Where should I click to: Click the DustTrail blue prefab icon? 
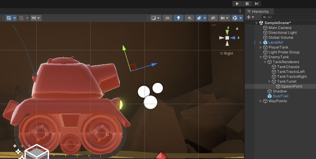click(x=269, y=96)
